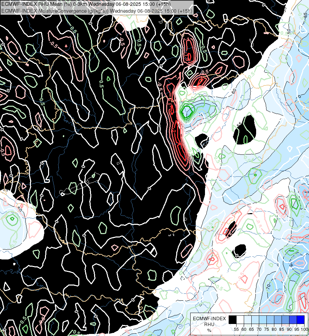Click the 95 value on the legend scale
This screenshot has height=336, width=309.
[297, 329]
